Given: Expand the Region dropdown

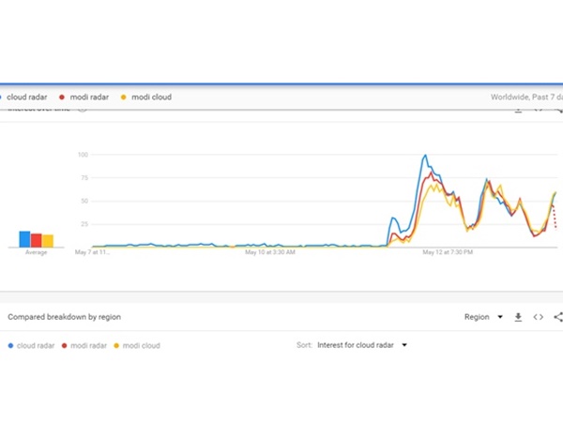Looking at the screenshot, I should click(483, 317).
